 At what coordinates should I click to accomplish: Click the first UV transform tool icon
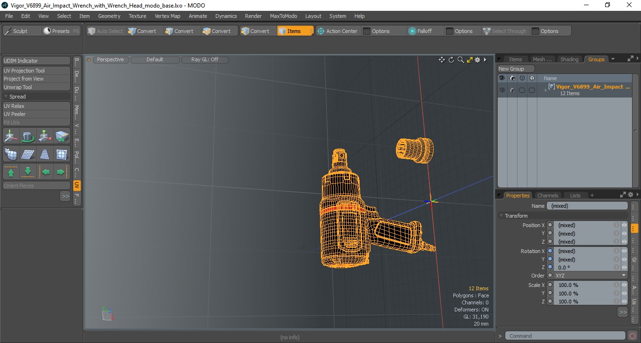tap(11, 137)
